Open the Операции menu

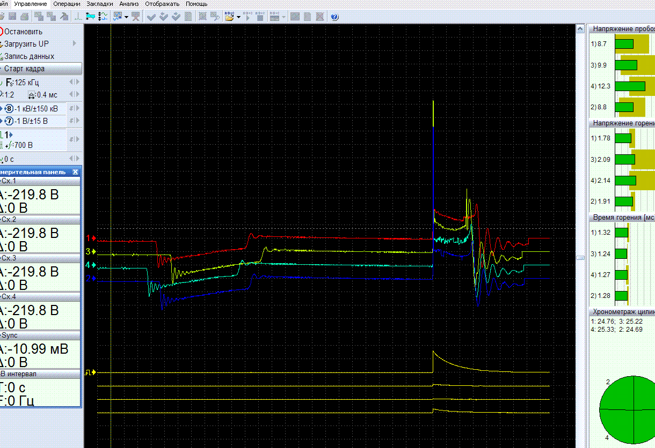point(67,4)
